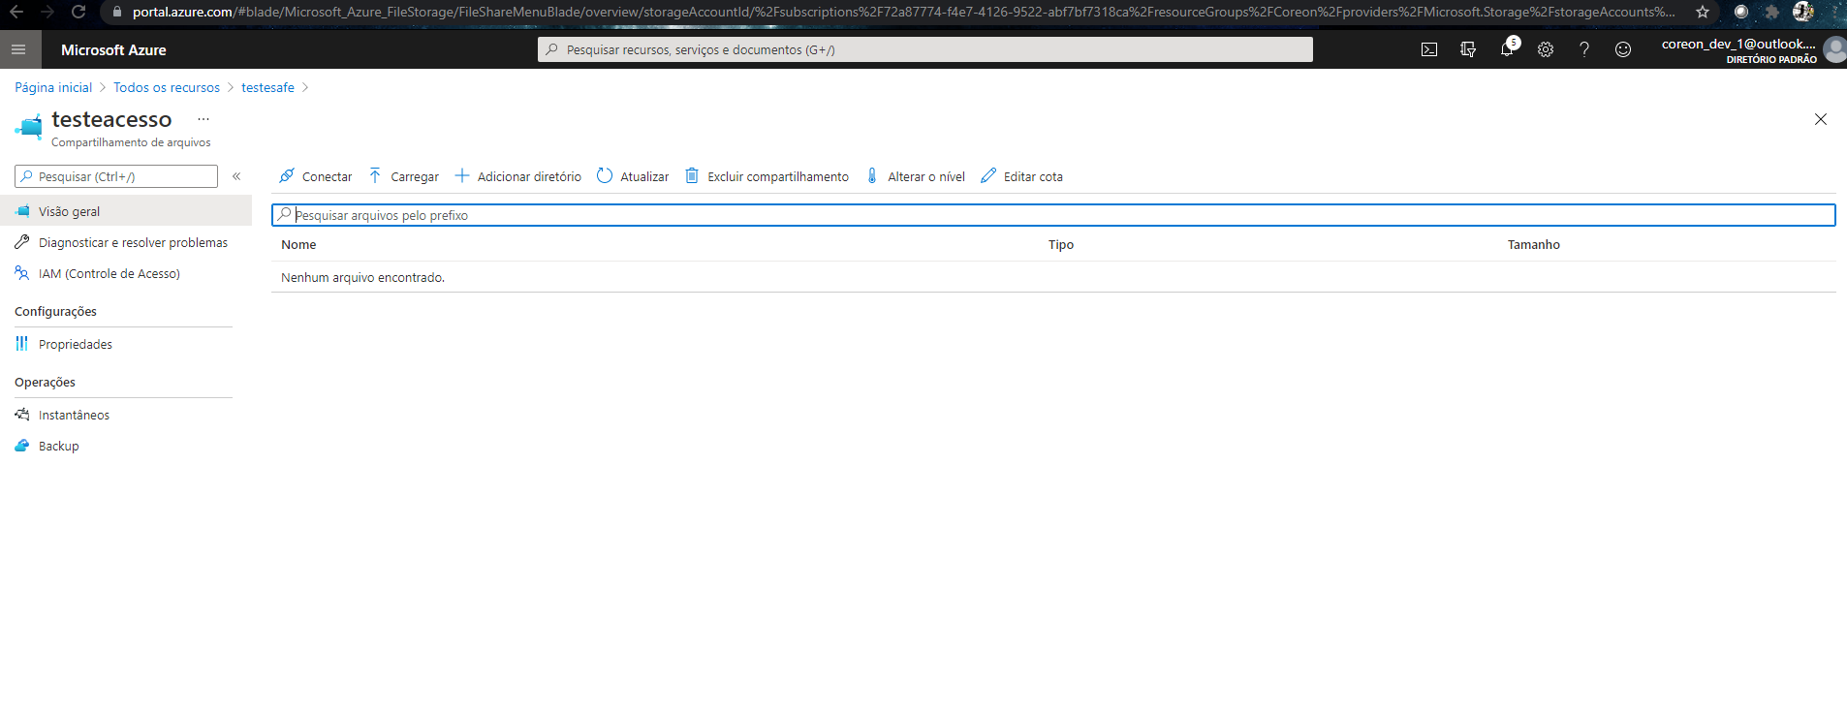Open the browser extensions puzzle icon
This screenshot has height=713, width=1847.
tap(1772, 12)
